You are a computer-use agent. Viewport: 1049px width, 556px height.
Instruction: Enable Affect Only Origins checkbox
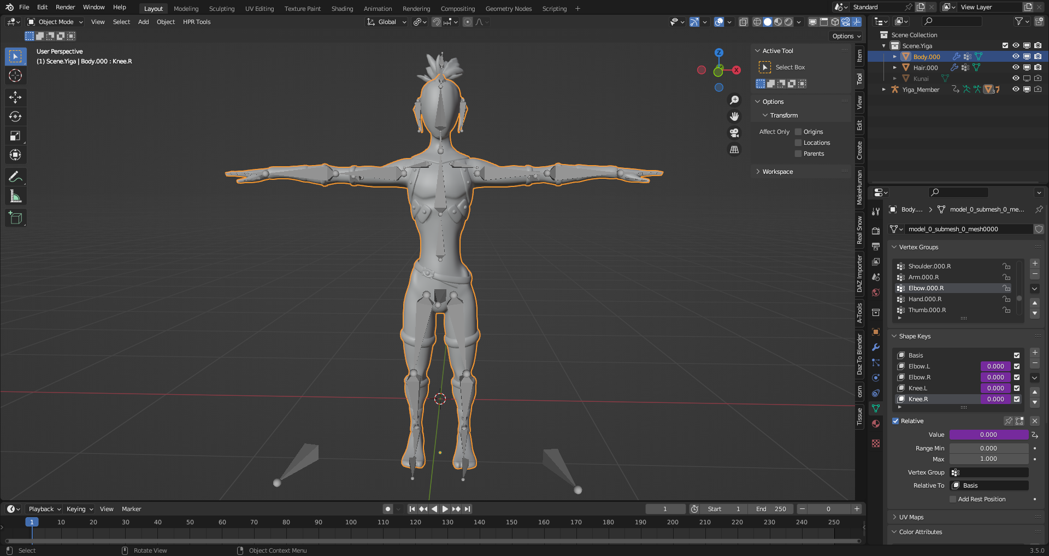point(798,132)
